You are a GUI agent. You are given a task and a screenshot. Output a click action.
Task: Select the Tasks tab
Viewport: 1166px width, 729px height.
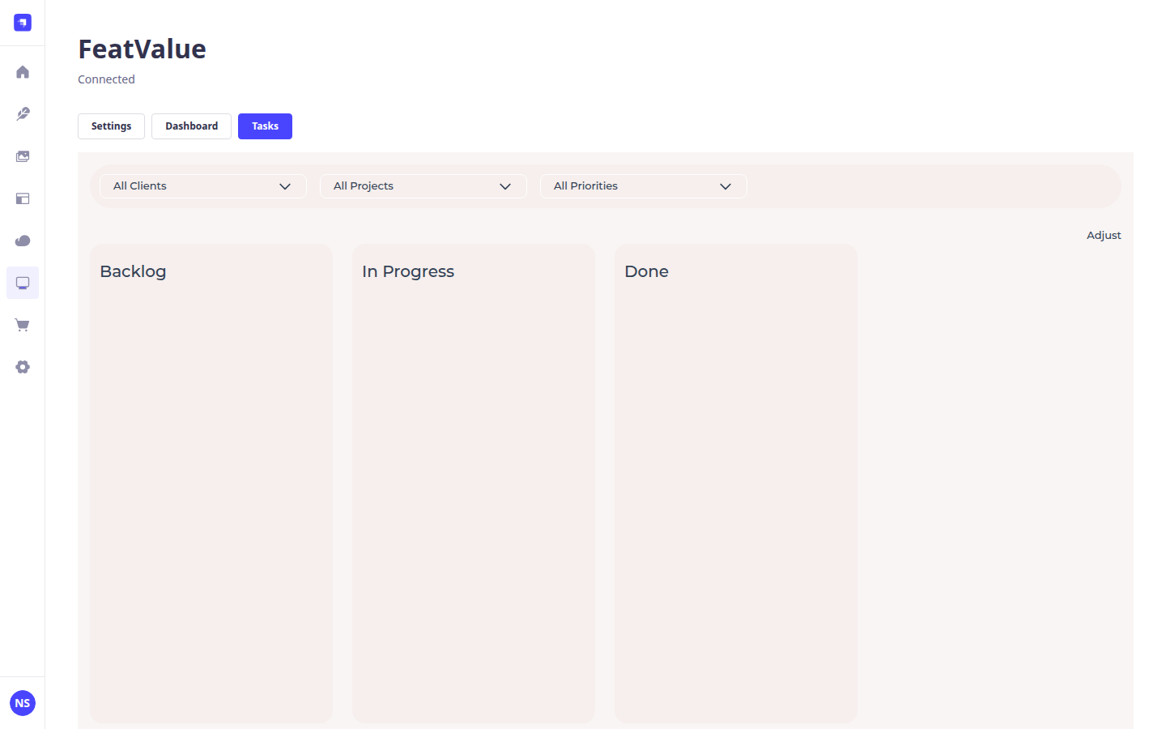(265, 126)
